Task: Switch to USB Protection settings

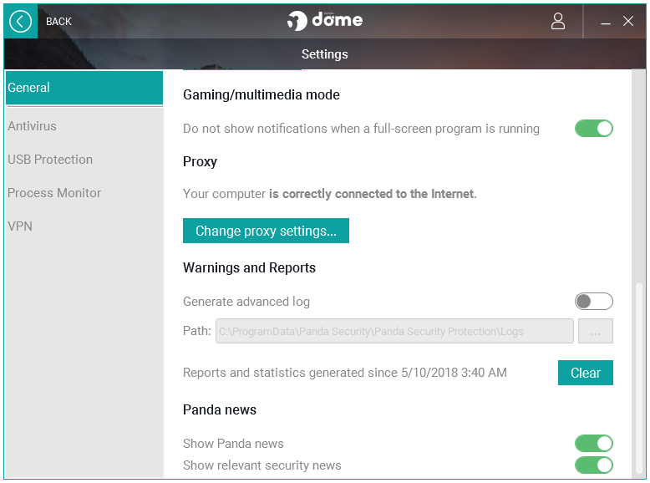Action: [x=50, y=160]
